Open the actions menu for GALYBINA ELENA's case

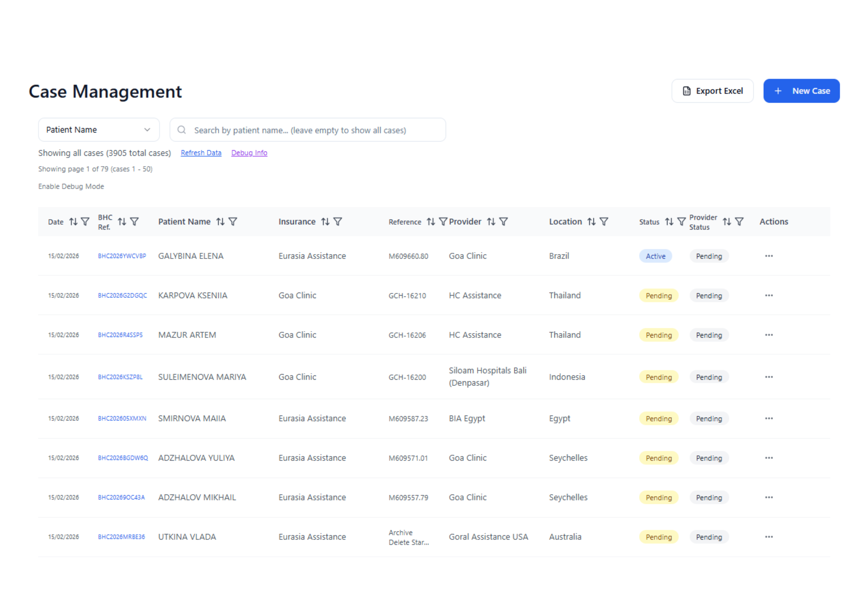769,255
